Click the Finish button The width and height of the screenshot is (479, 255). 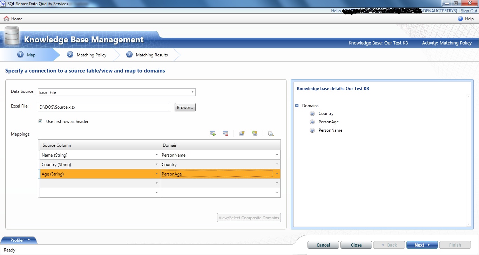(455, 245)
